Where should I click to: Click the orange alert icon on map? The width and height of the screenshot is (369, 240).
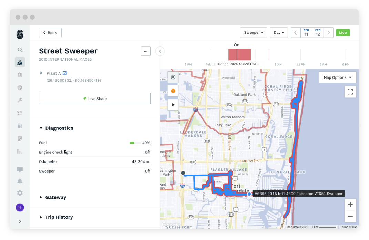(173, 91)
